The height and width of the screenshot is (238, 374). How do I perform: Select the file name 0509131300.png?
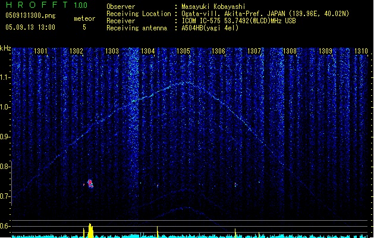[30, 15]
